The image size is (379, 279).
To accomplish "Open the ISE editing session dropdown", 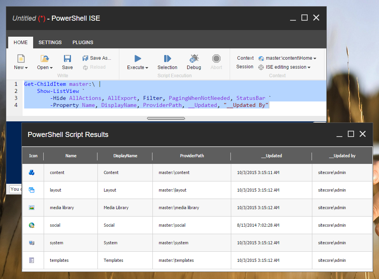I will tap(309, 68).
